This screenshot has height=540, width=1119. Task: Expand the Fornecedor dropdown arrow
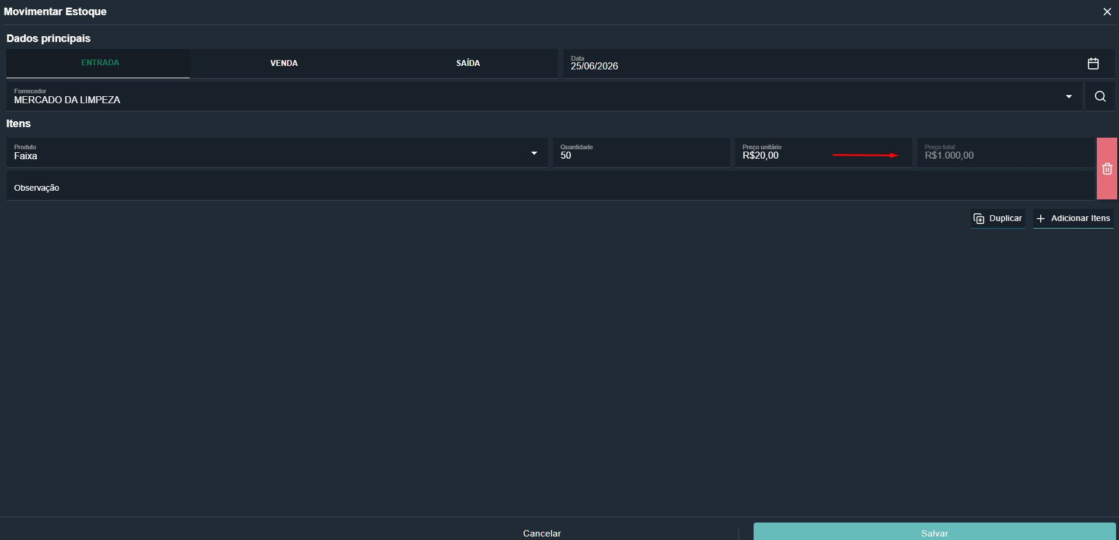point(1068,96)
